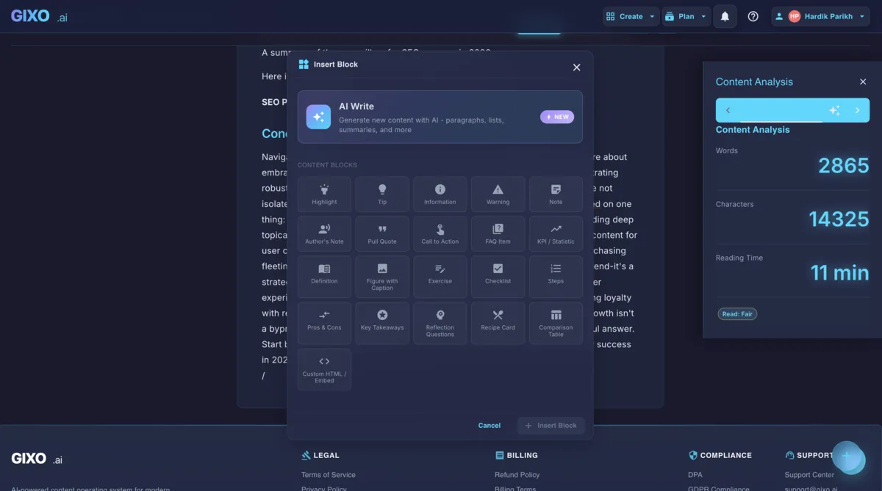The width and height of the screenshot is (882, 491).
Task: Select the Recipe Card block
Action: coord(498,323)
